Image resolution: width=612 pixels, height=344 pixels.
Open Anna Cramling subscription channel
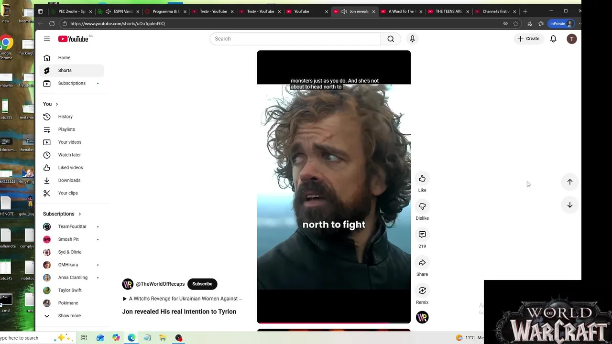click(x=72, y=278)
